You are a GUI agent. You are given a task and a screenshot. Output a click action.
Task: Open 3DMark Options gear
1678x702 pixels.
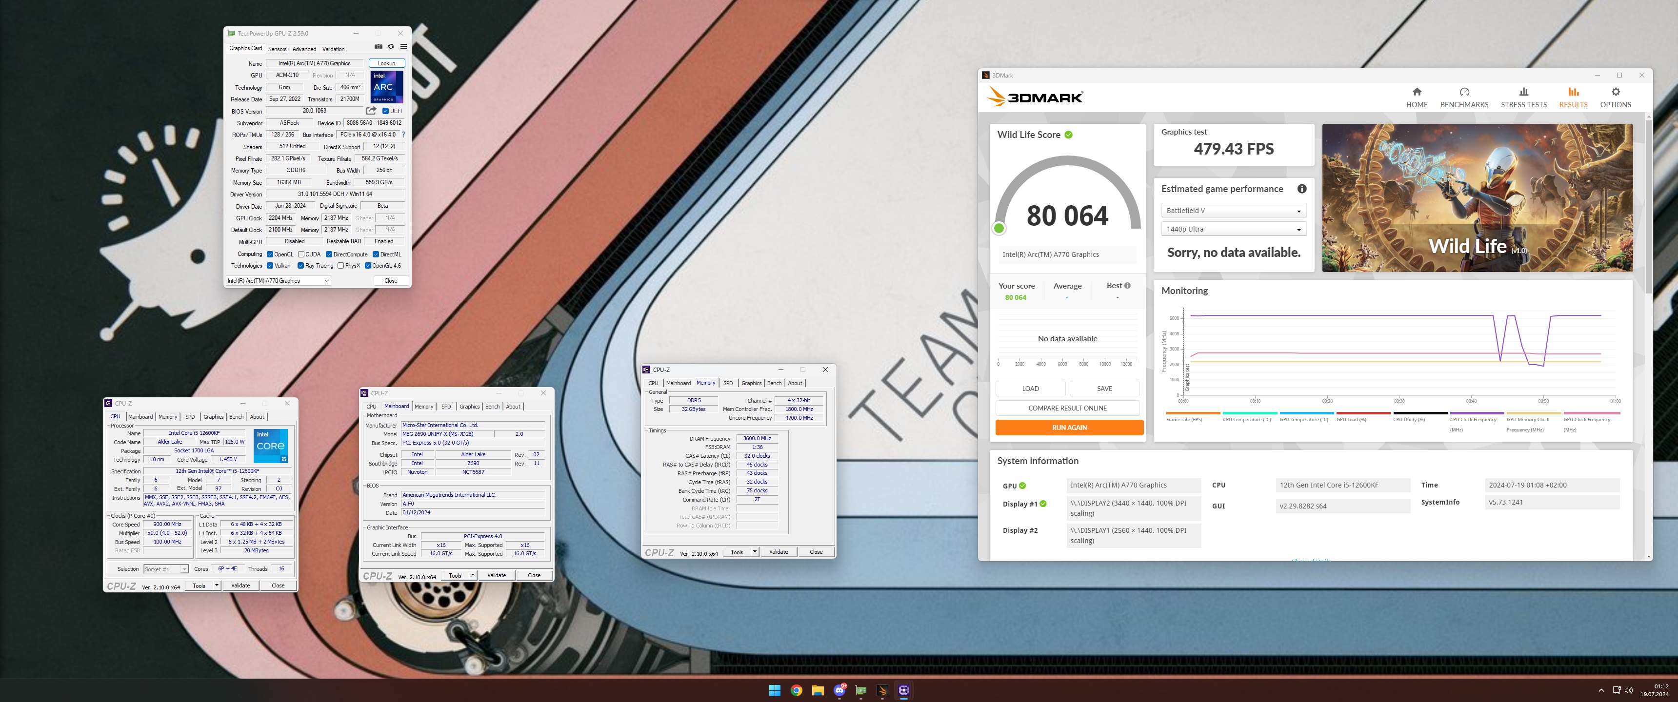click(x=1616, y=97)
